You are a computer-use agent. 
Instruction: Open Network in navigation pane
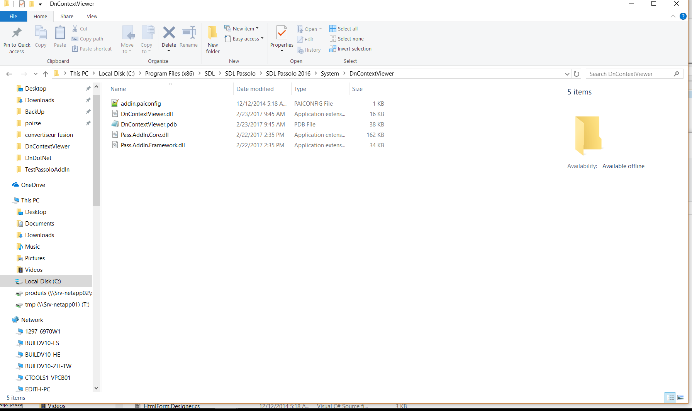click(32, 320)
